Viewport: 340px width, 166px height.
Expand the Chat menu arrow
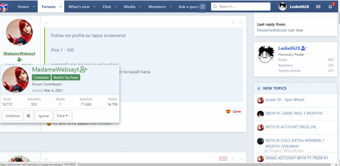click(x=116, y=7)
